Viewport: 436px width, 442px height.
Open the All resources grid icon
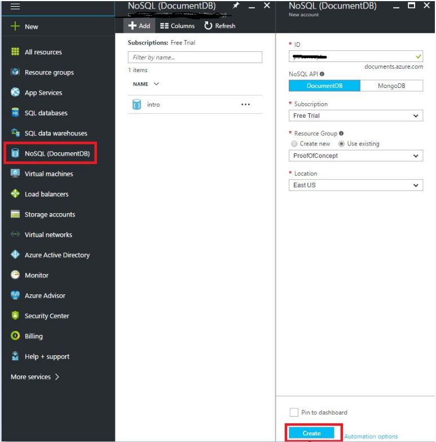(15, 52)
